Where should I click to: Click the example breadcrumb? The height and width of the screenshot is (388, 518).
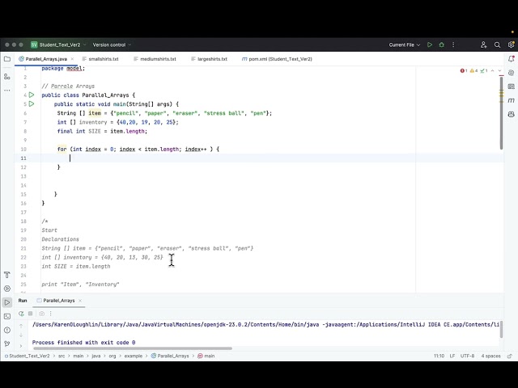133,356
